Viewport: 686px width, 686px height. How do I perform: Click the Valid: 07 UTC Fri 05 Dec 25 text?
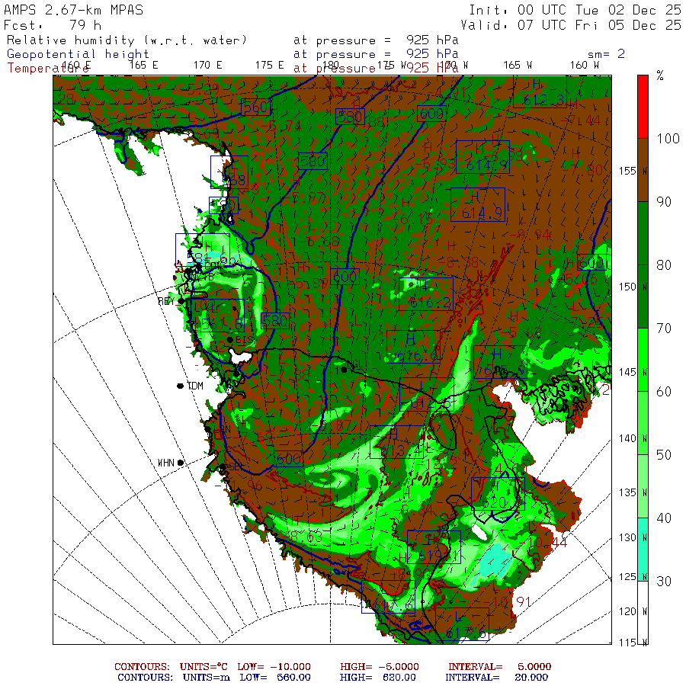click(x=571, y=25)
